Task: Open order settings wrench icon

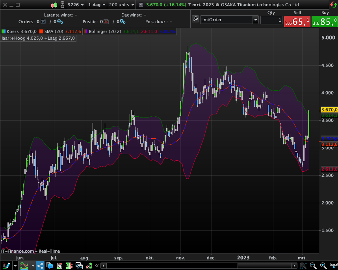Action: (195, 20)
